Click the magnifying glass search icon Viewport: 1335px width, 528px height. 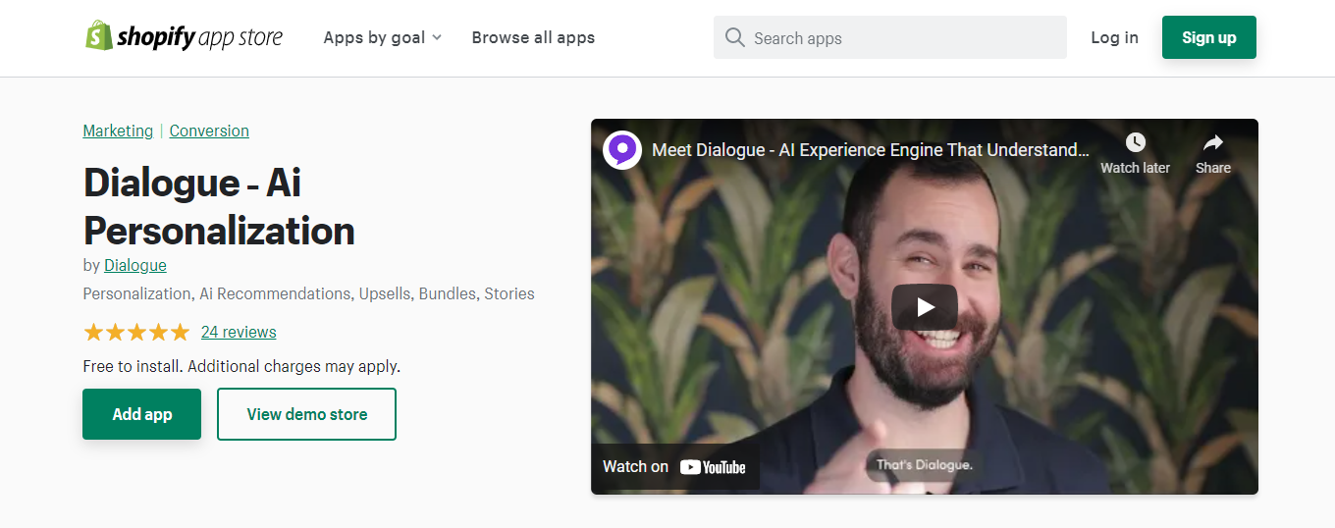[x=734, y=38]
